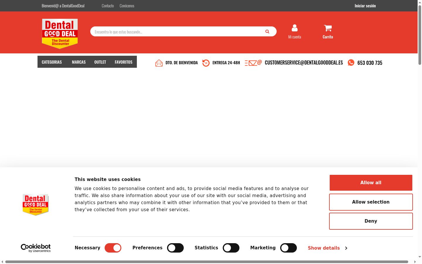This screenshot has height=264, width=422.
Task: Open the Conócenos link
Action: (x=127, y=6)
